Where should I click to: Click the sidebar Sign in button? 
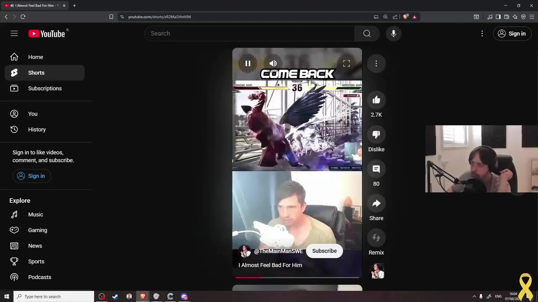32,176
